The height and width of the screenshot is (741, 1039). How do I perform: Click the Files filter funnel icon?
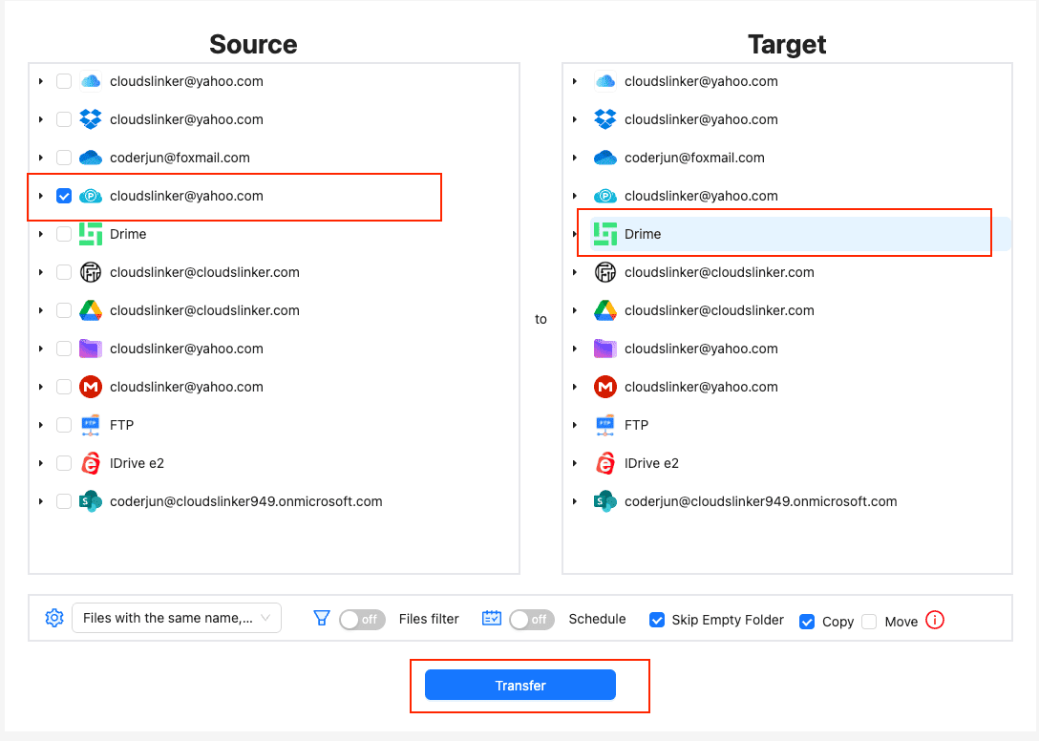322,619
